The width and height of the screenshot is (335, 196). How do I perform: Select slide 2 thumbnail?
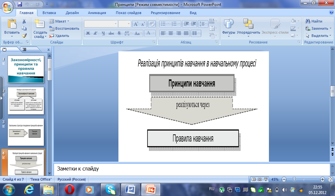click(26, 101)
